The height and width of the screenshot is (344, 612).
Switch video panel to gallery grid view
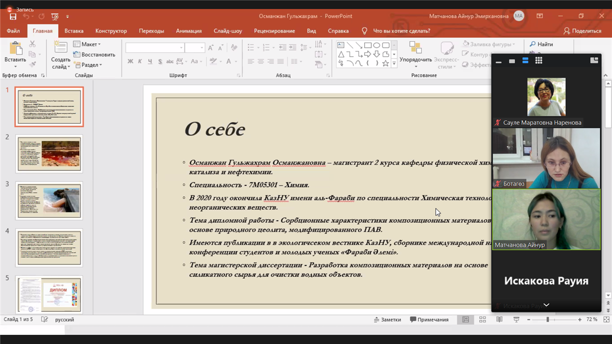(539, 61)
